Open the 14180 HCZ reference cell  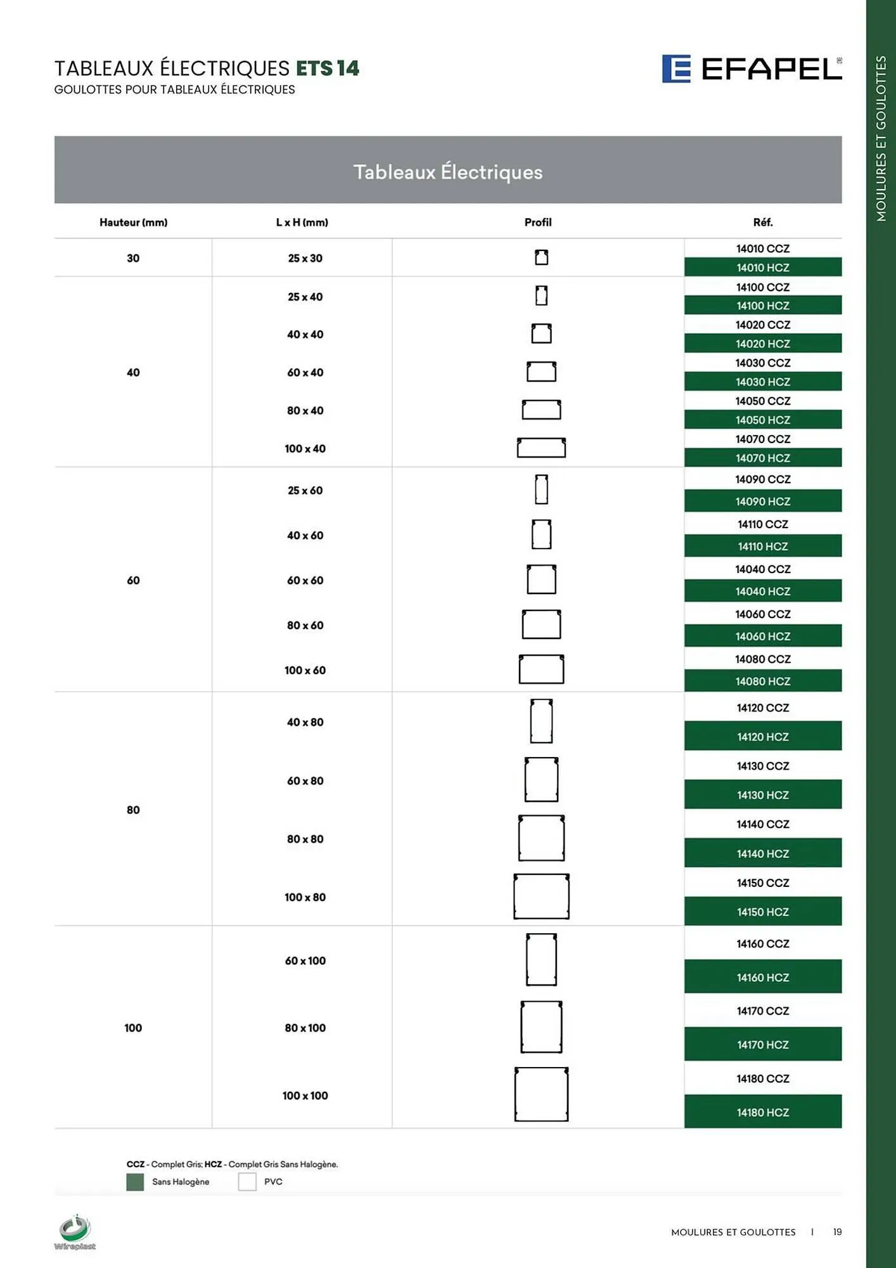[x=762, y=1112]
